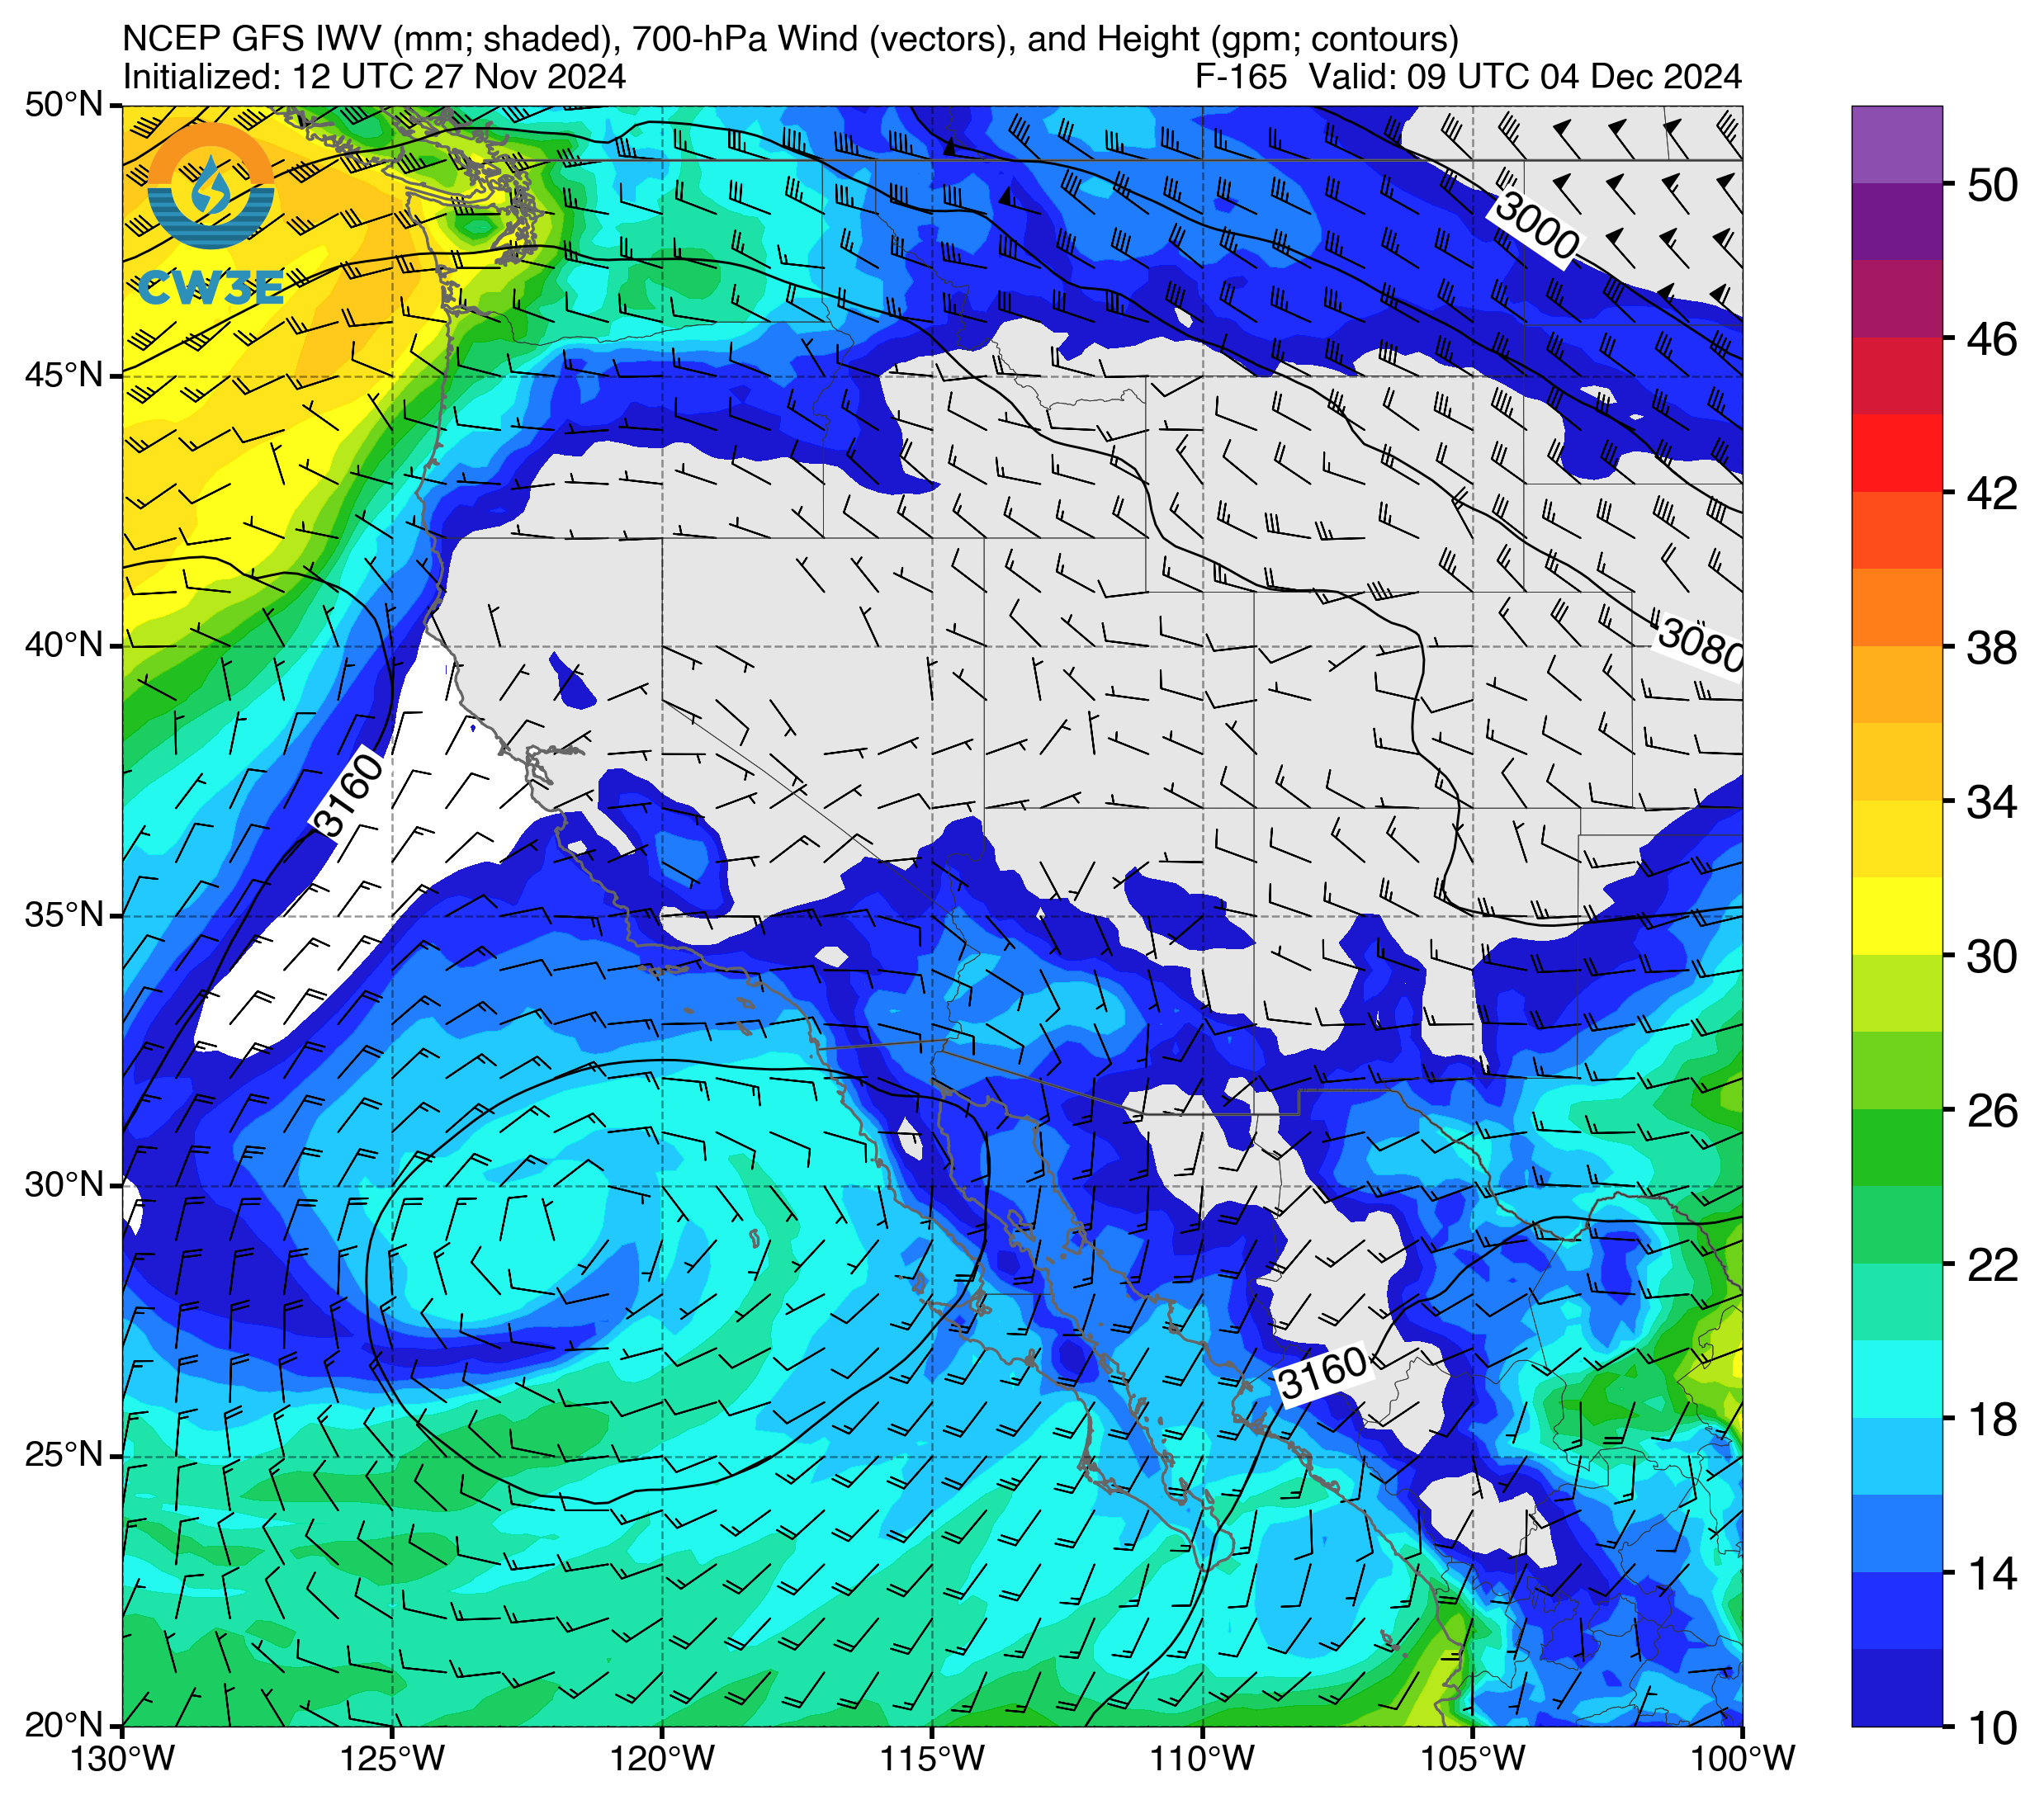The height and width of the screenshot is (1819, 2044).
Task: Click the 125°W longitude label
Action: [392, 1758]
